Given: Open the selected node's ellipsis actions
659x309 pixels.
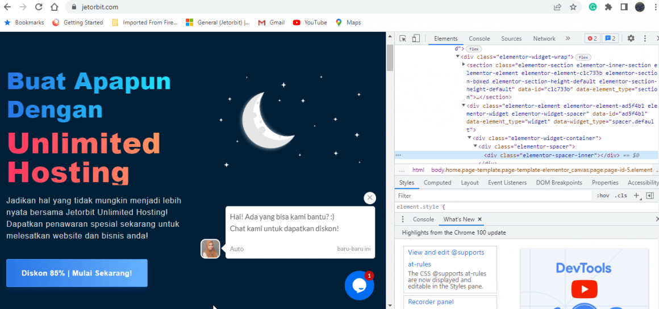Looking at the screenshot, I should pos(398,155).
